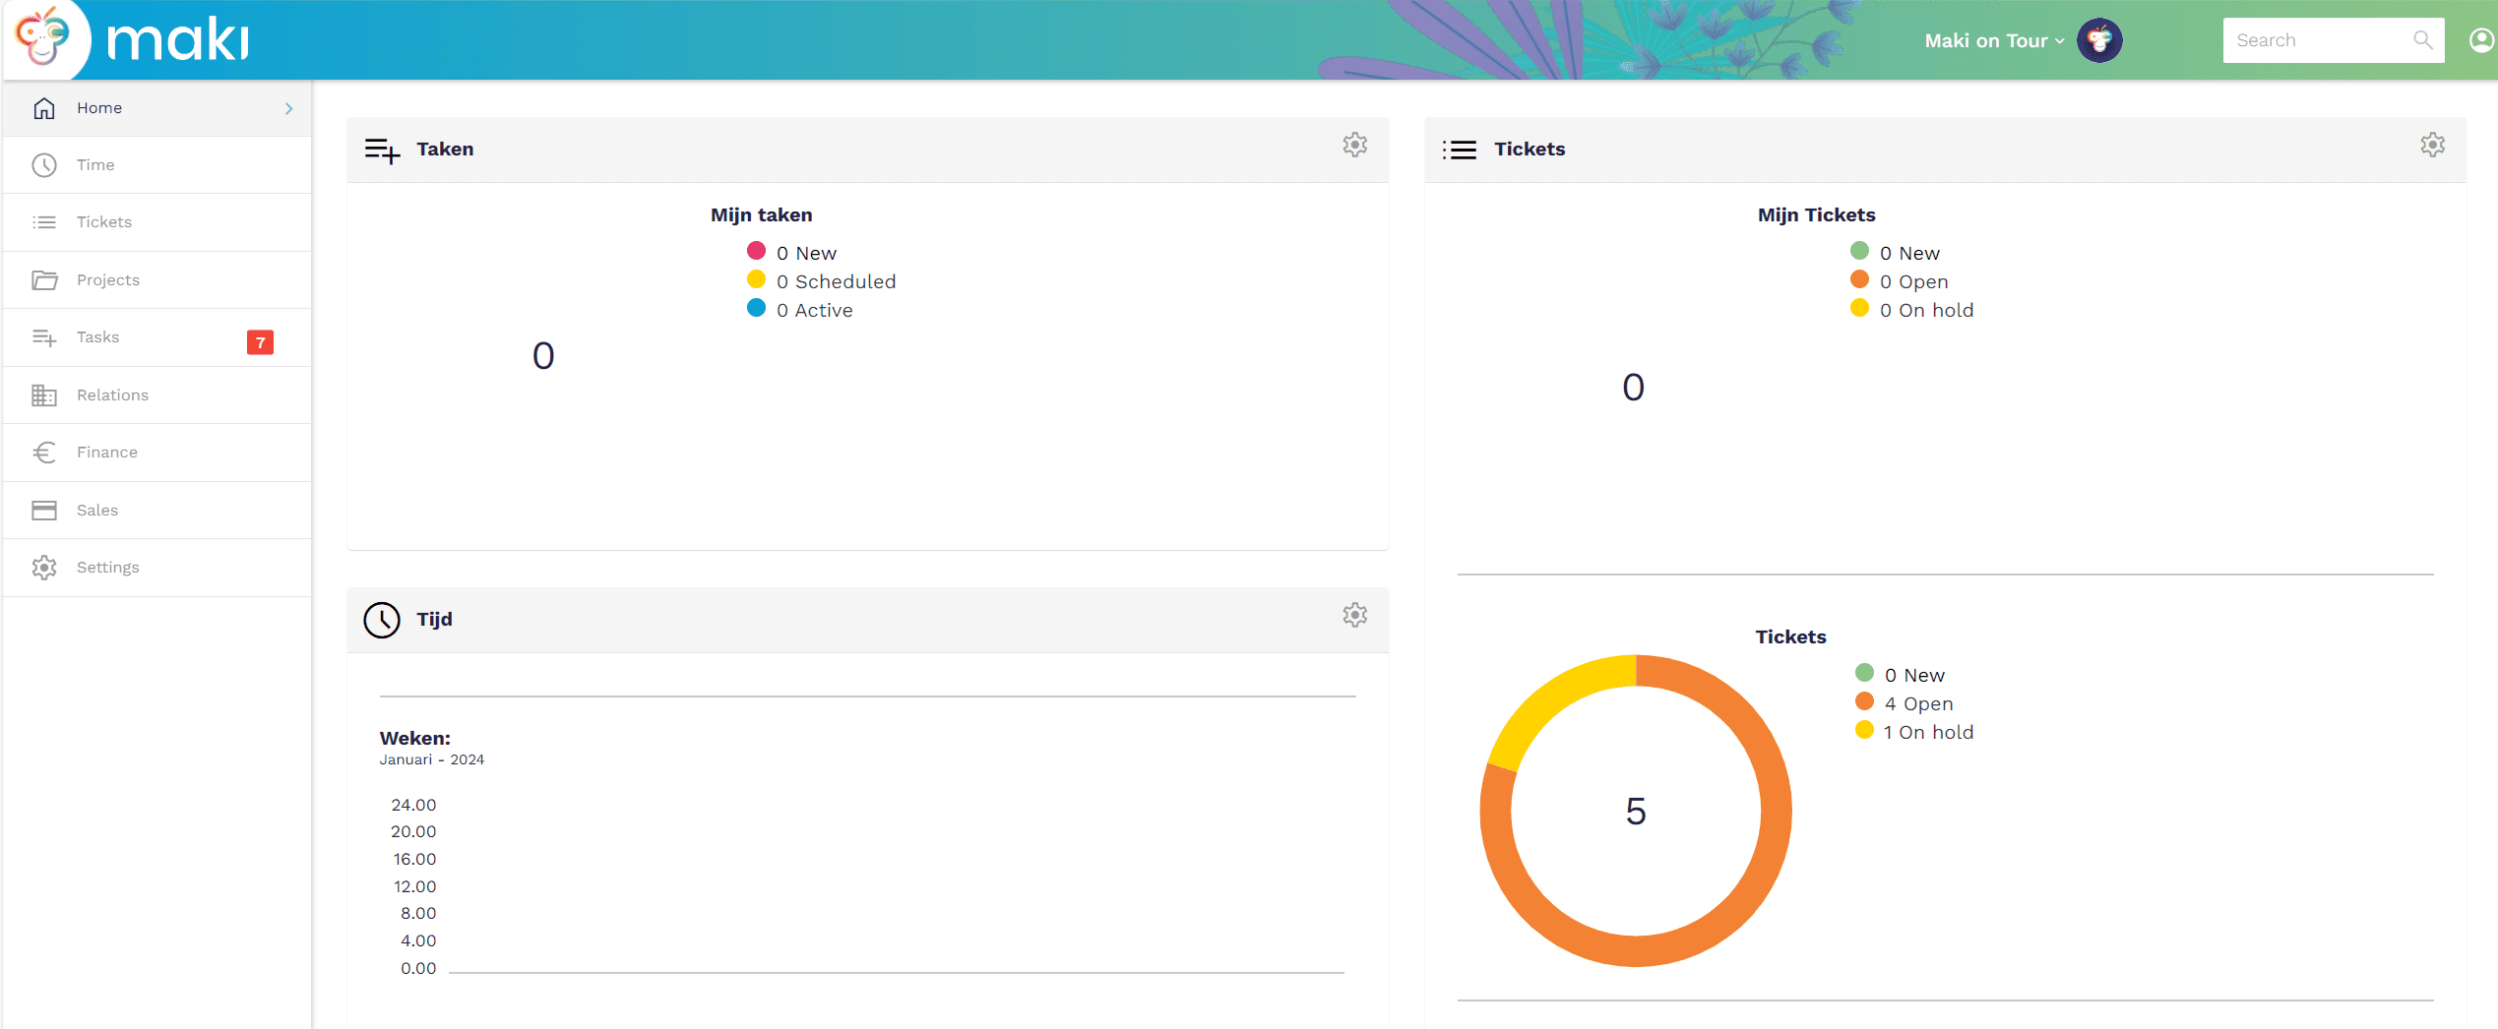
Task: Click the Maki monkey logo
Action: (x=43, y=39)
